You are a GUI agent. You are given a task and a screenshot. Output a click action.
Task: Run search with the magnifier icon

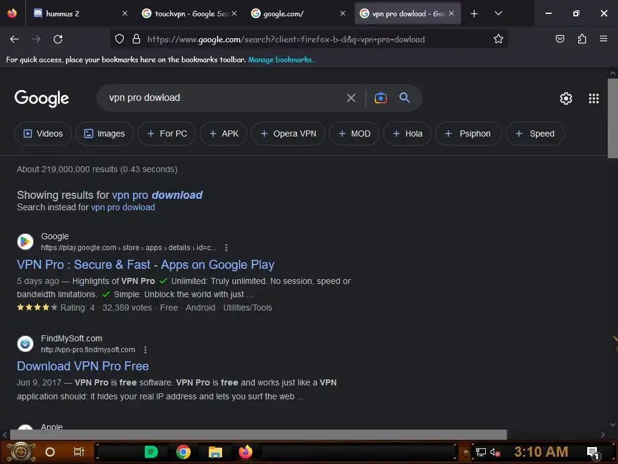click(x=404, y=97)
